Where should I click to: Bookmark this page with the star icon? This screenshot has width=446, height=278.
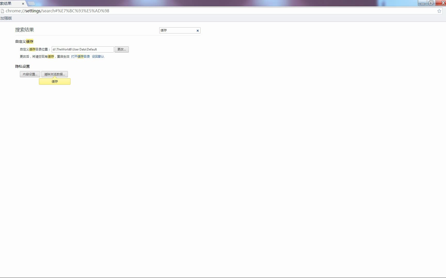(x=439, y=11)
